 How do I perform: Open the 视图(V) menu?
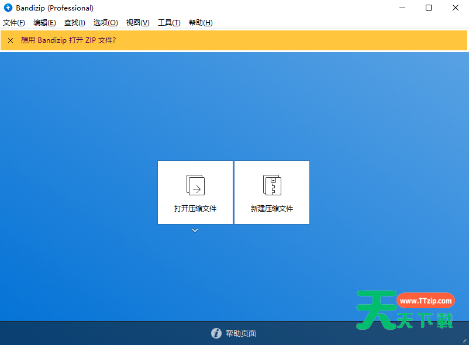pos(137,23)
